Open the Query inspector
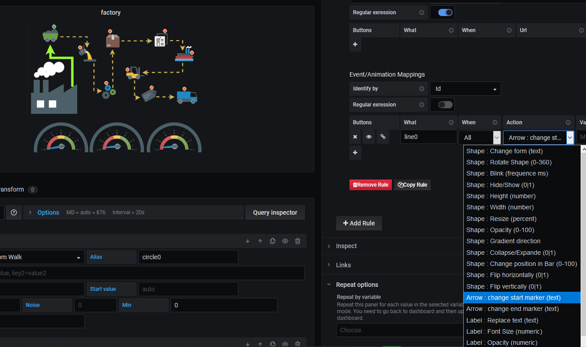This screenshot has height=347, width=586. click(275, 212)
